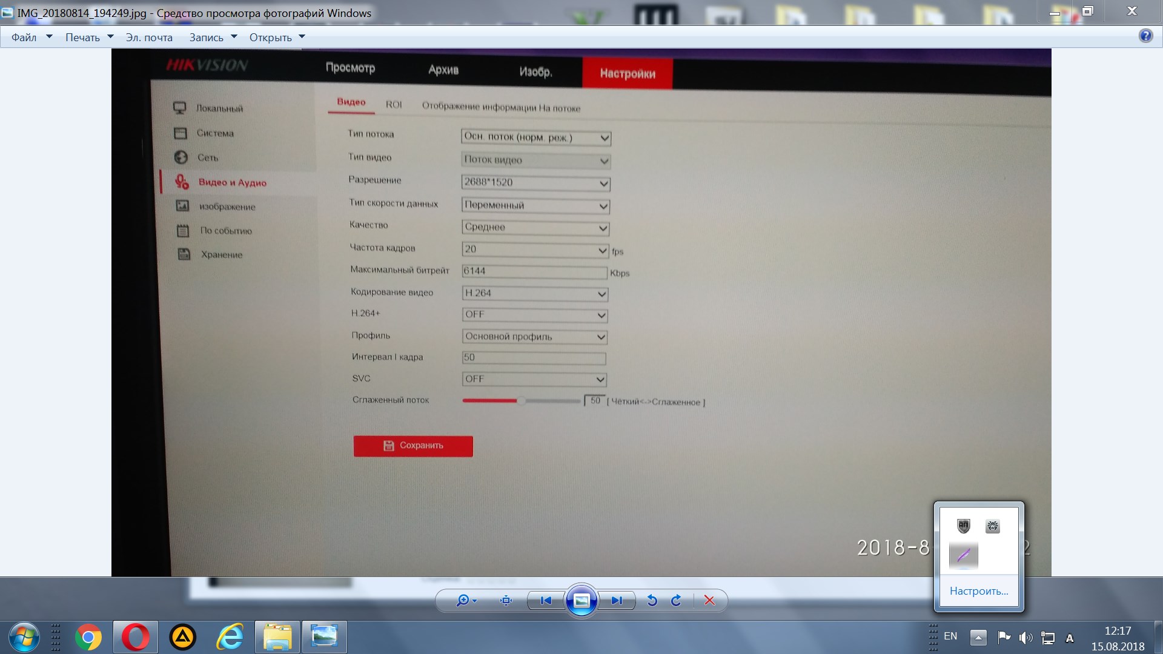Go to the next photo
The height and width of the screenshot is (654, 1163).
coord(617,600)
